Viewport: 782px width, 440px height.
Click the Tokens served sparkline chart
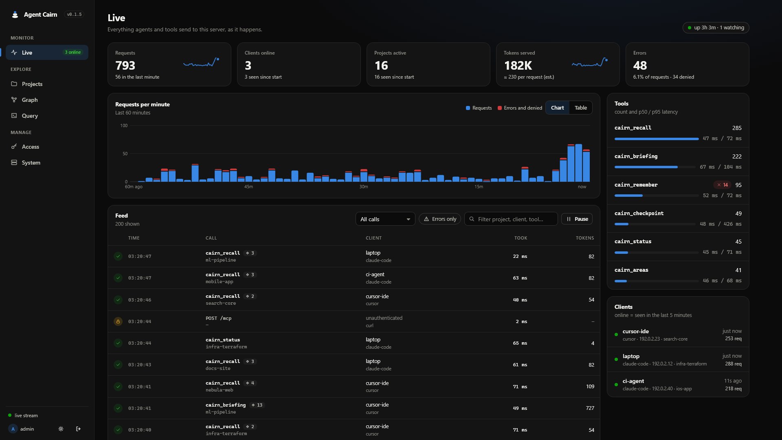(590, 63)
